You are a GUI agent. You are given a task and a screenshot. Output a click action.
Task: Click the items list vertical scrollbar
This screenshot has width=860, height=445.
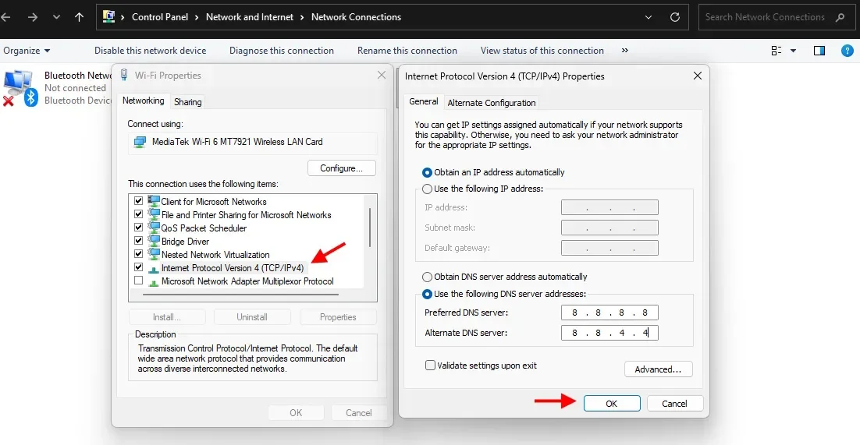(370, 227)
